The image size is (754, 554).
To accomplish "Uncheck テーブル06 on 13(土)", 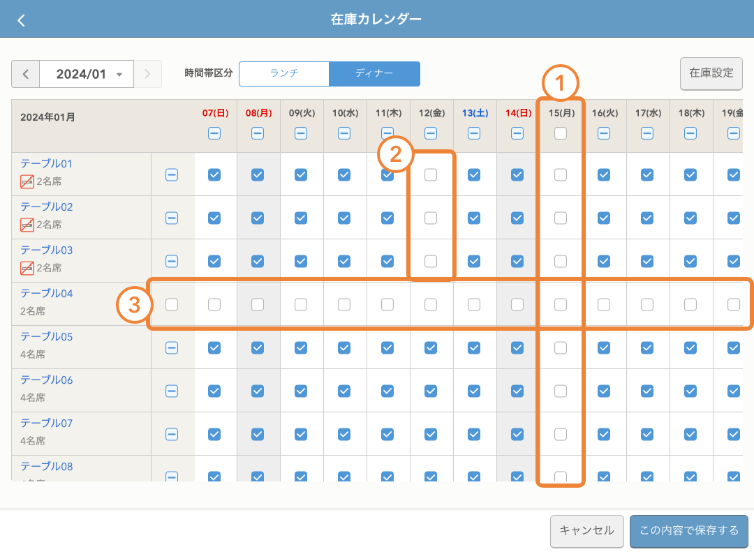I will point(474,391).
